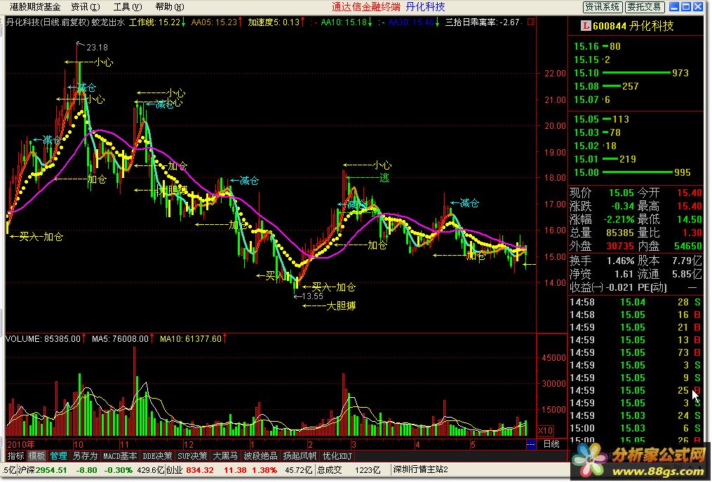Click the 资讯系统 button
This screenshot has height=482, width=712.
[602, 7]
